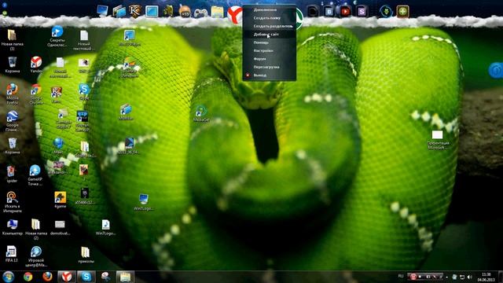Switch to Yandex browser taskbar button
Screen dimensions: 503x283
(67, 277)
